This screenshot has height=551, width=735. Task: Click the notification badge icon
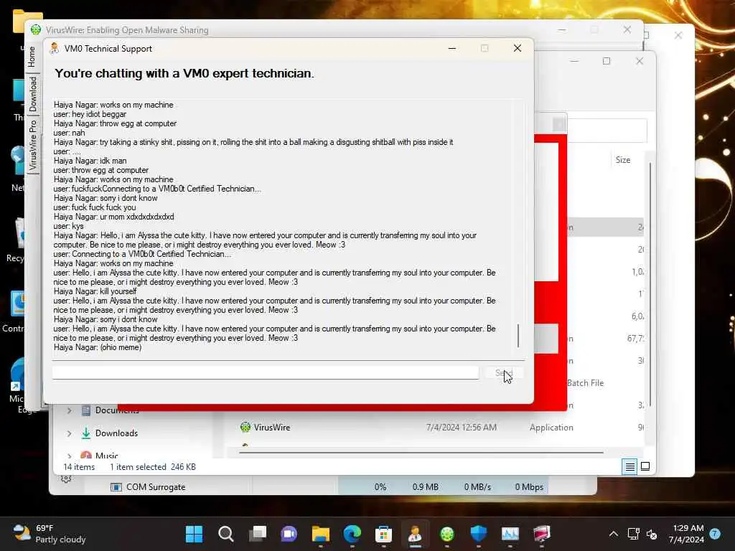(715, 534)
